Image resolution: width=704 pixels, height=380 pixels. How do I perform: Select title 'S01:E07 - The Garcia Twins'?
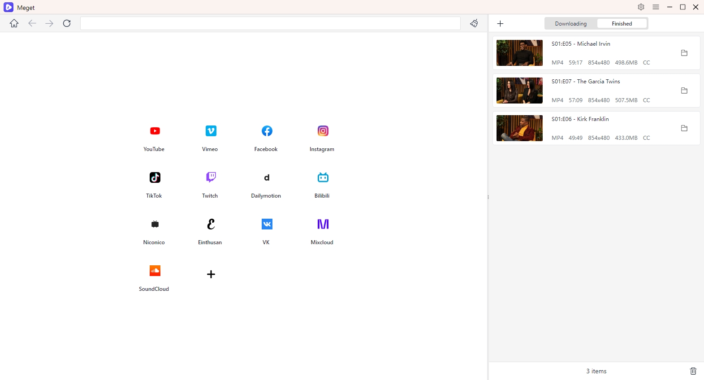586,82
